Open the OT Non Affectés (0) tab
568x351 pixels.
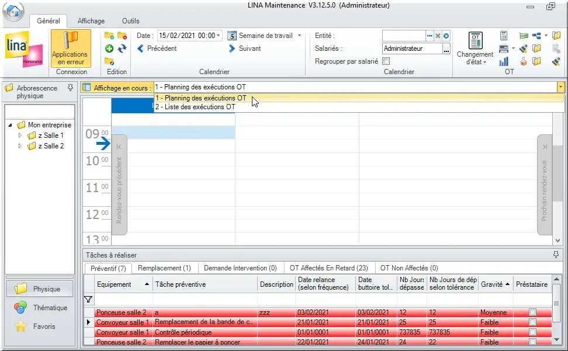tap(409, 268)
